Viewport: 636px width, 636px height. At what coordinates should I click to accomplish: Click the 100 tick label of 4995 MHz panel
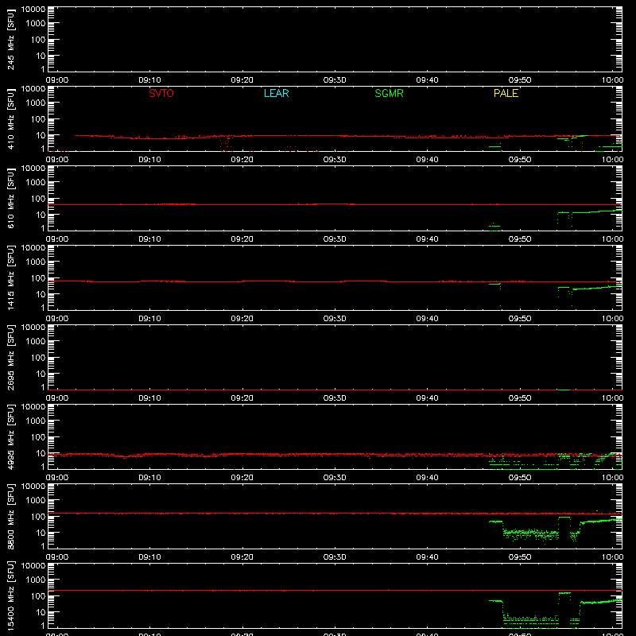(x=38, y=436)
